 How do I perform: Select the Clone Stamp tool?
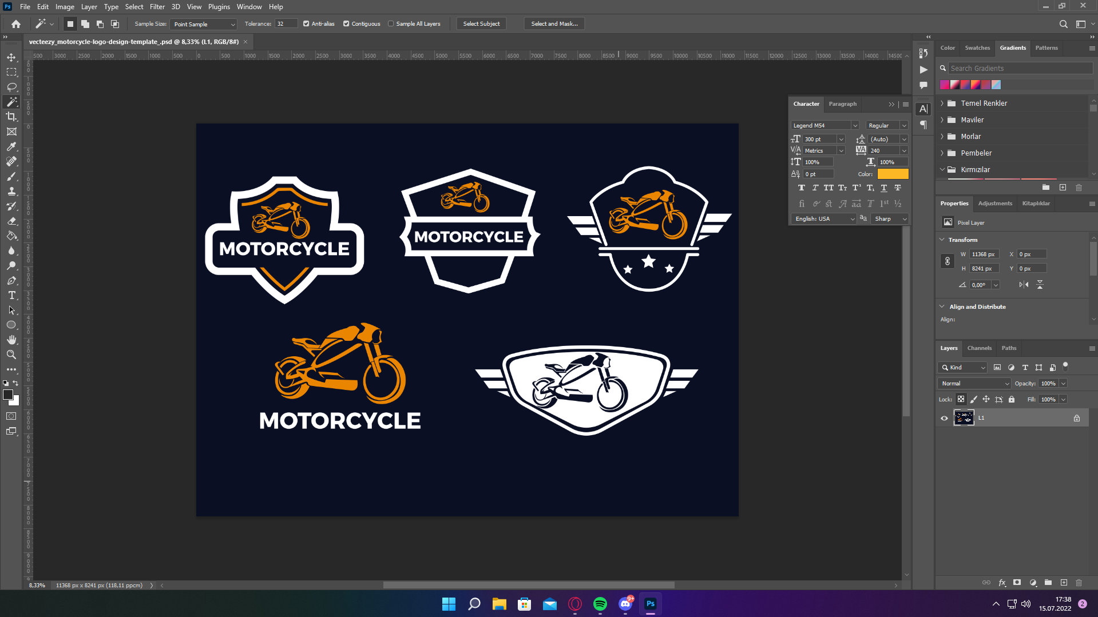tap(11, 191)
